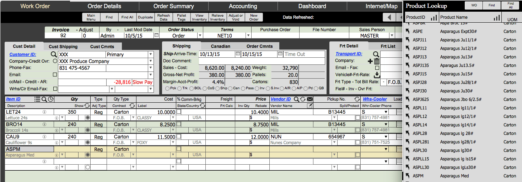Screen dimensions: 522x182
Task: Switch to Order Summary tab
Action: coord(173,6)
